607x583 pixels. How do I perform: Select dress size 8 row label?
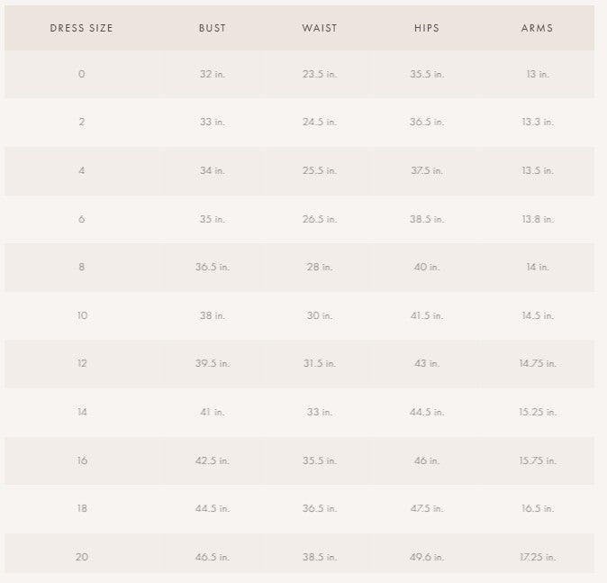[x=82, y=267]
